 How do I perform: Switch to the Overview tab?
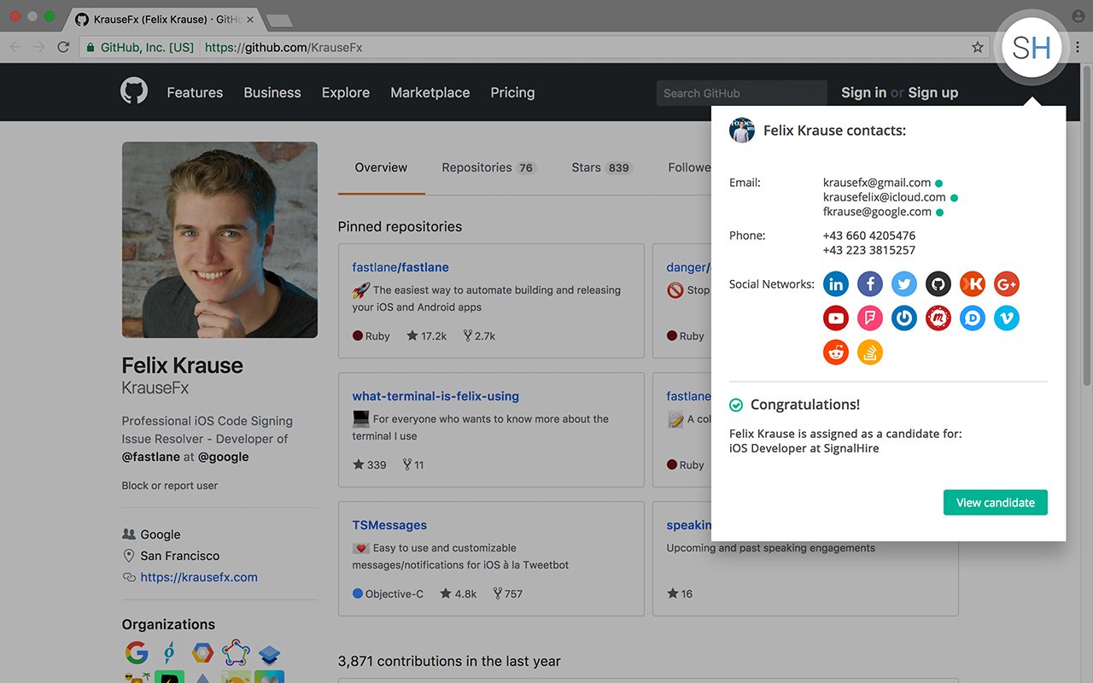tap(381, 167)
